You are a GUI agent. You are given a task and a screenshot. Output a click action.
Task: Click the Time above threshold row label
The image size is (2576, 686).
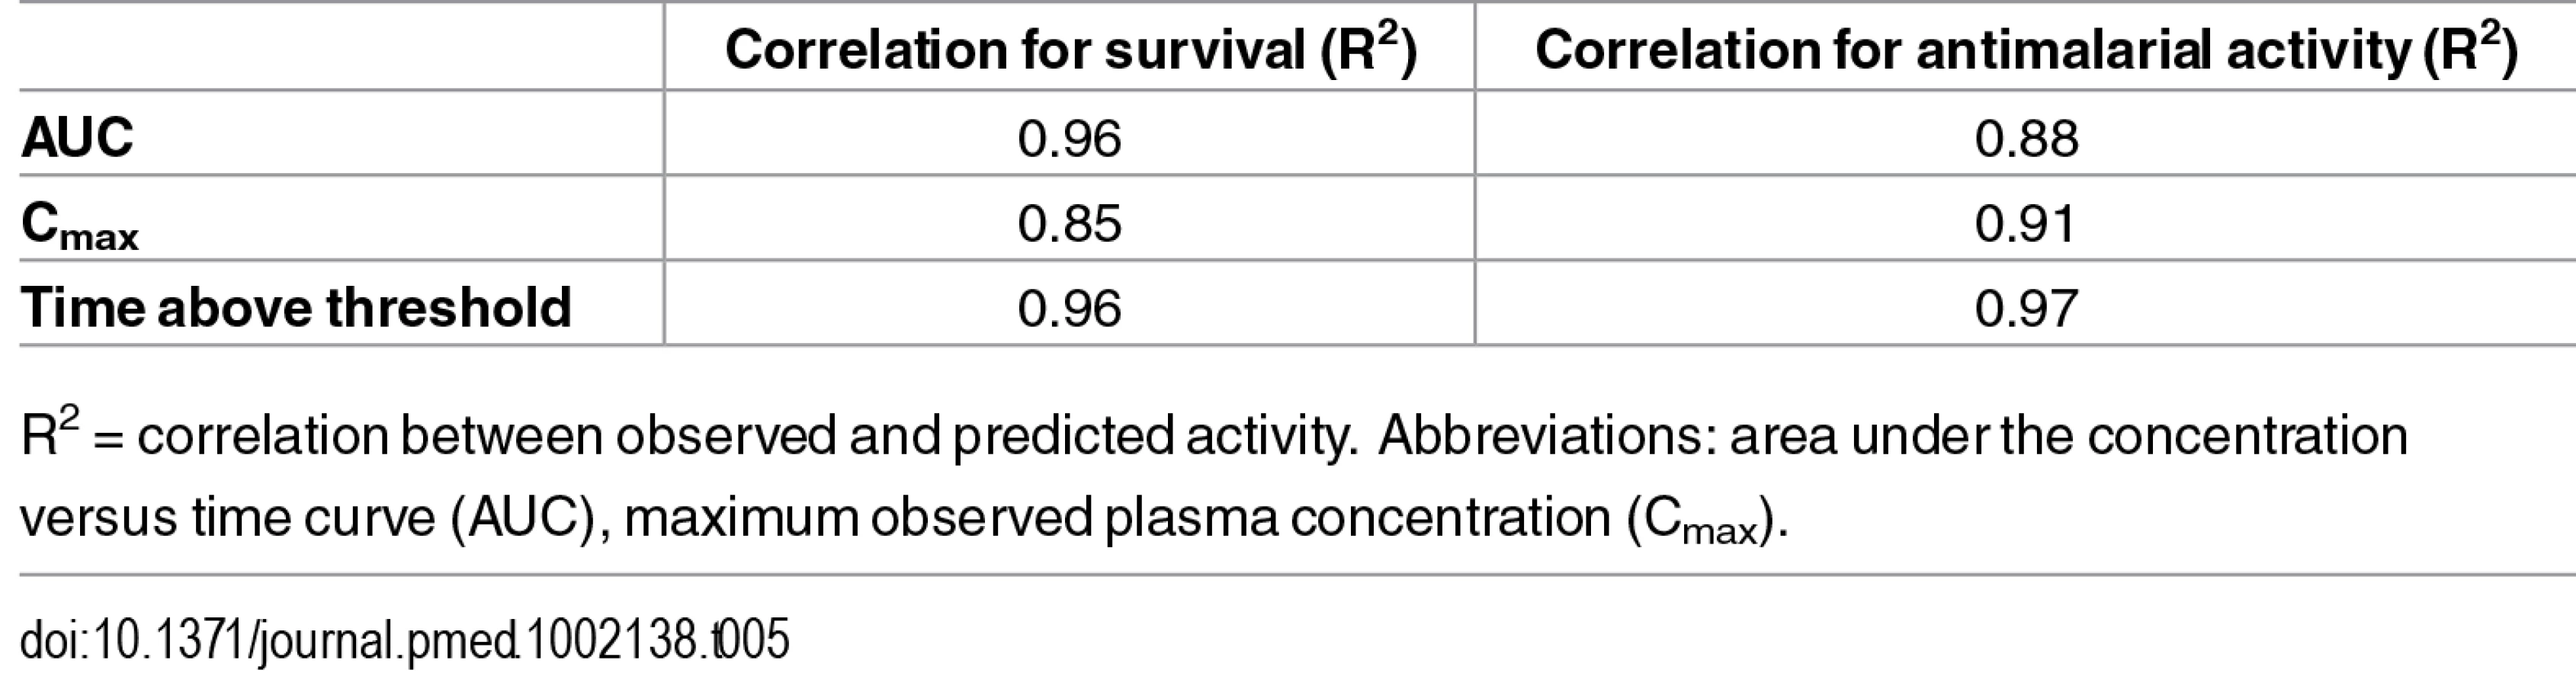(x=296, y=307)
